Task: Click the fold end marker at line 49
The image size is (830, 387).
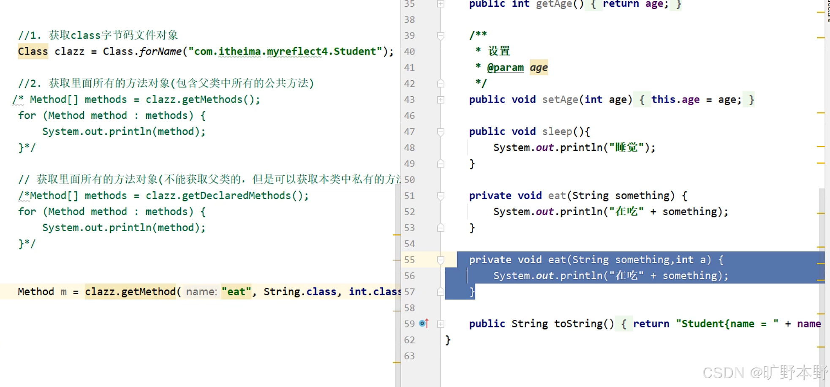Action: (x=441, y=164)
